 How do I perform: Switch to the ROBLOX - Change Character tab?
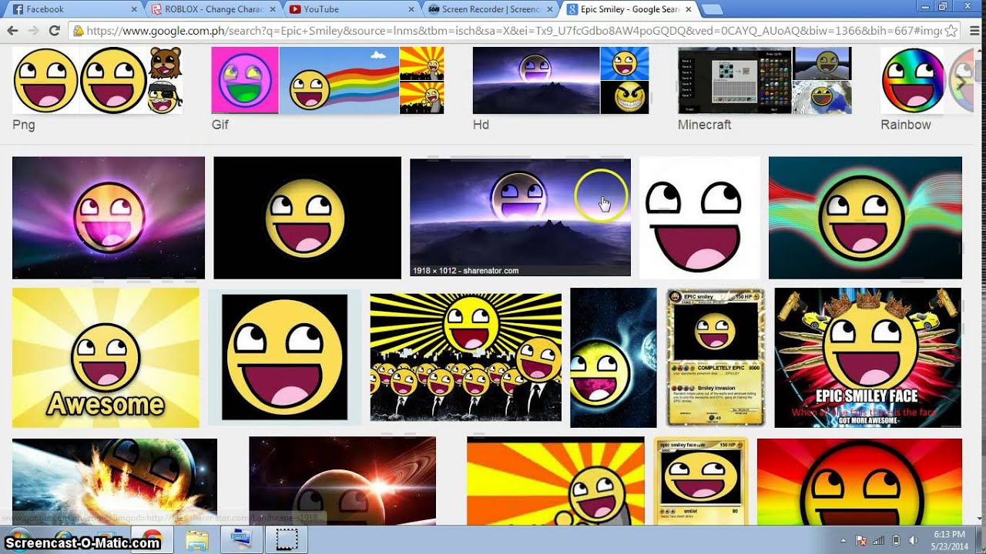click(211, 9)
